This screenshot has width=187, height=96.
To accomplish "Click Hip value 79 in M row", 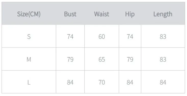I will tap(130, 59).
